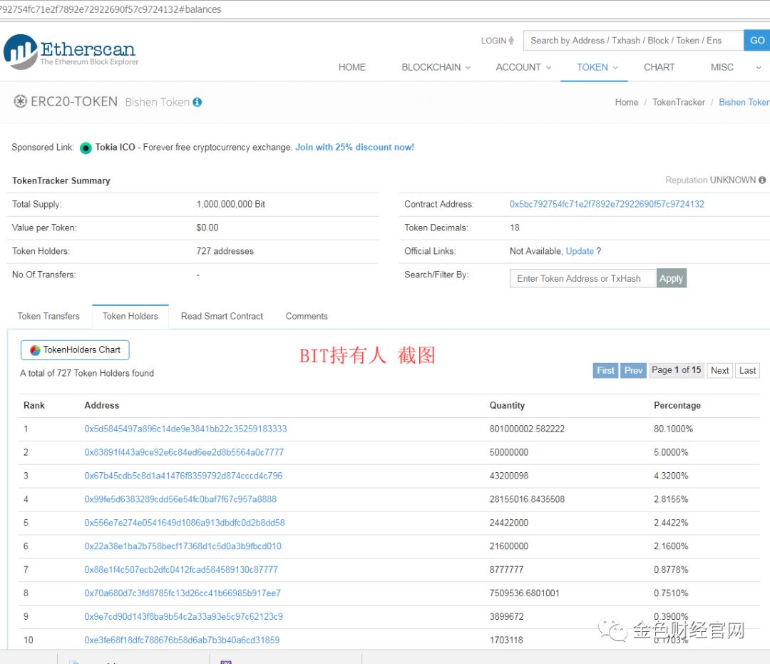This screenshot has height=664, width=770.
Task: Click the Etherscan logo
Action: [70, 50]
